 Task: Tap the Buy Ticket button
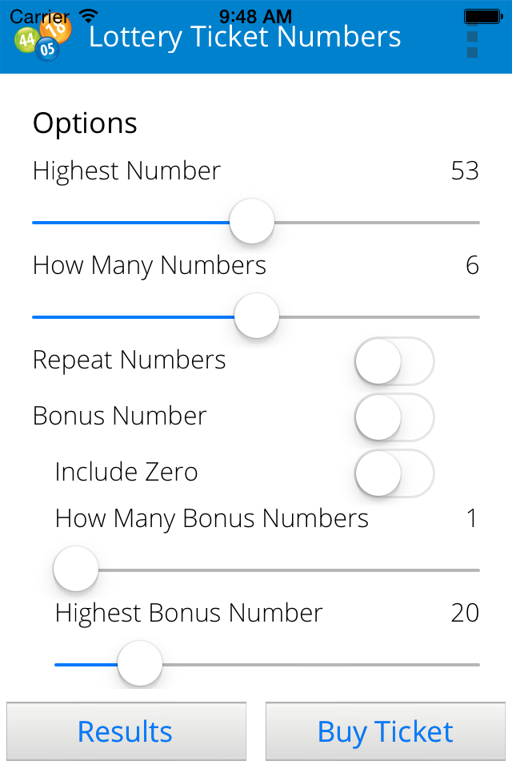point(385,731)
